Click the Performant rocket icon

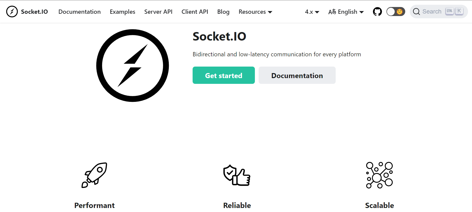click(94, 175)
